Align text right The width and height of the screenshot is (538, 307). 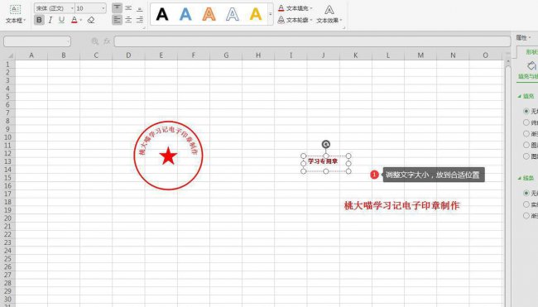(140, 20)
